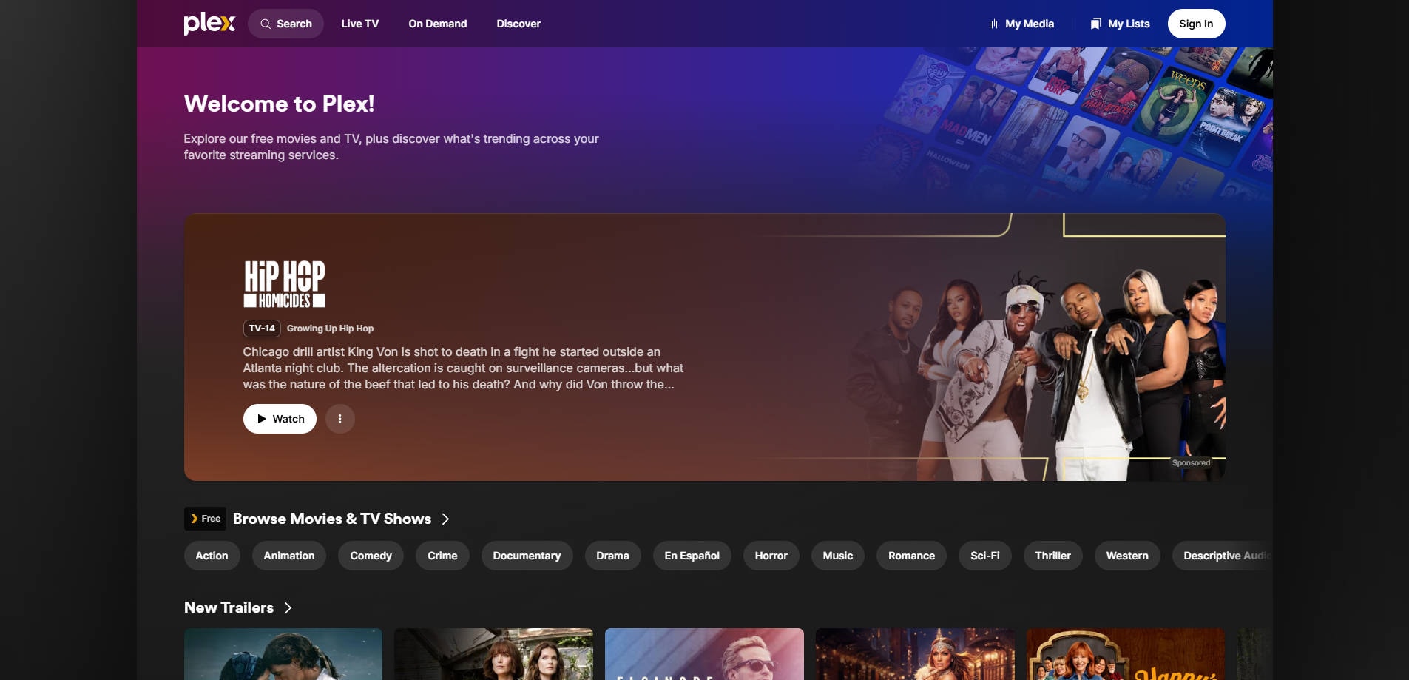Expand New Trailers chevron arrow
The width and height of the screenshot is (1409, 680).
pyautogui.click(x=288, y=607)
